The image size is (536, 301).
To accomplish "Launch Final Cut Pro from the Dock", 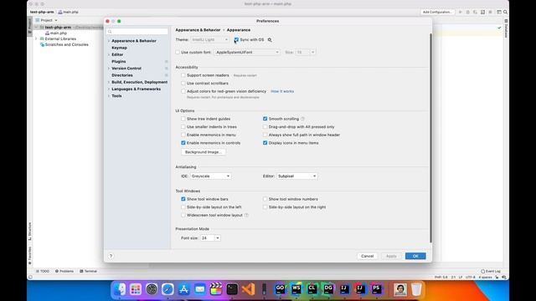I will tap(216, 289).
